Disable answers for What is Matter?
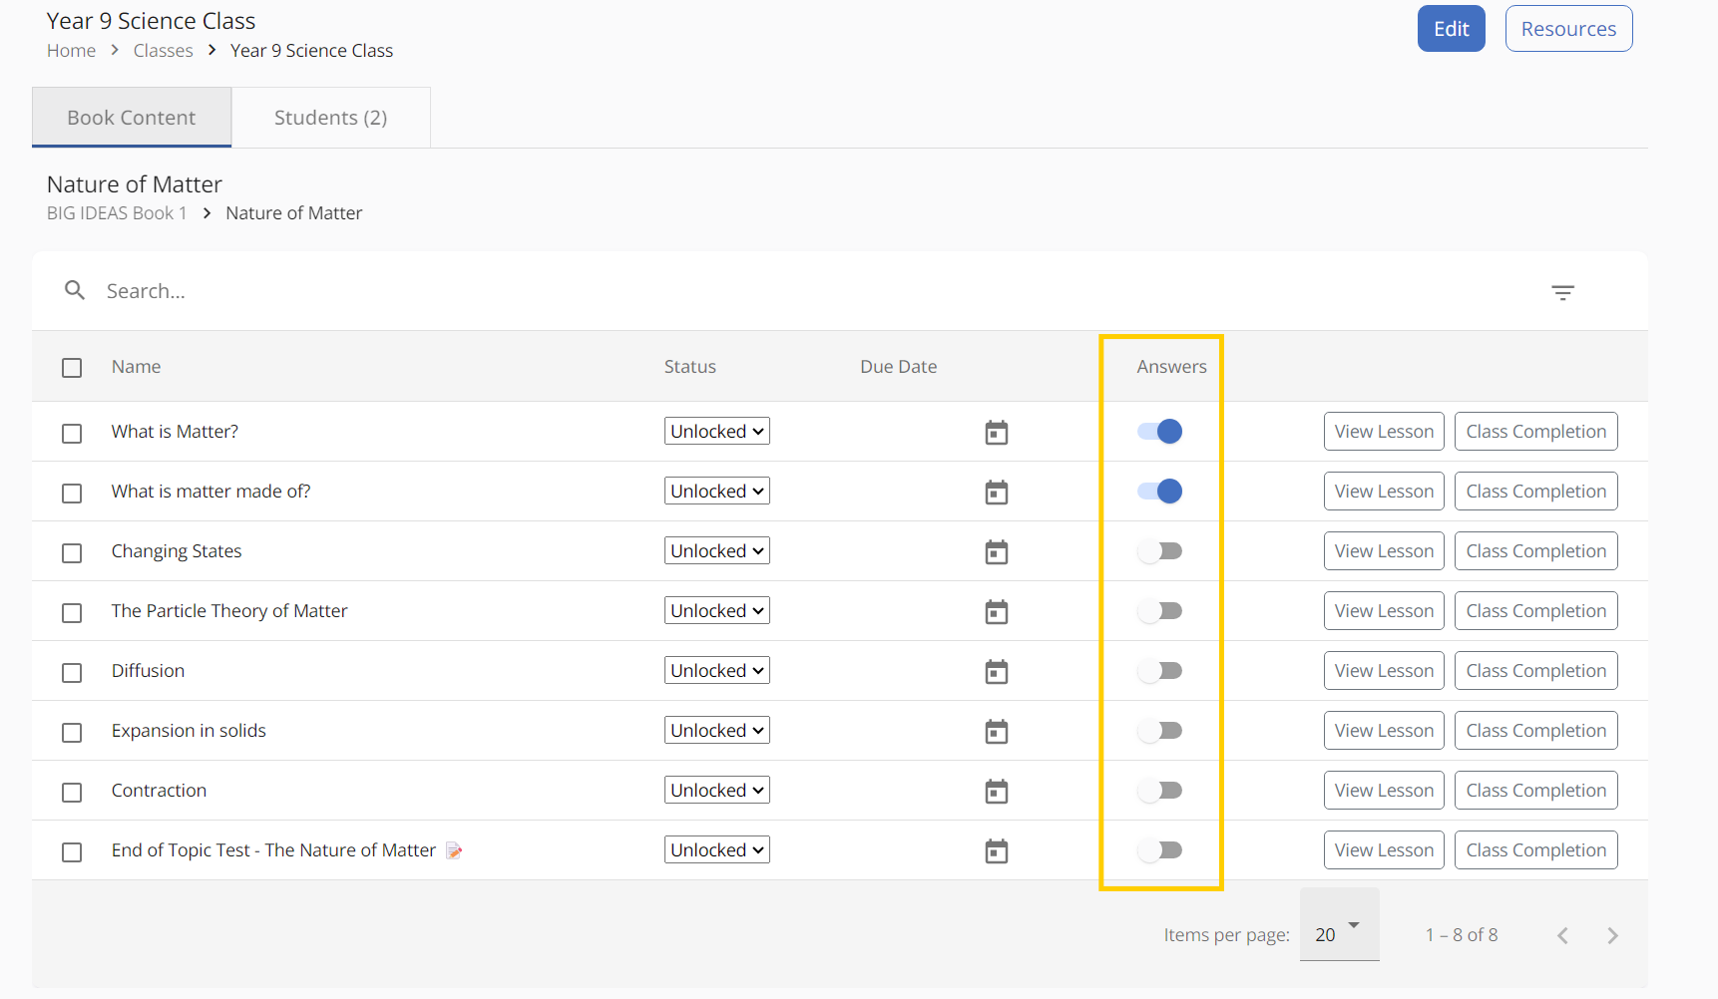 1159,432
